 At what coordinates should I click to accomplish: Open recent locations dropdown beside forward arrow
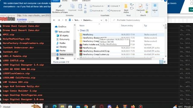(63, 20)
